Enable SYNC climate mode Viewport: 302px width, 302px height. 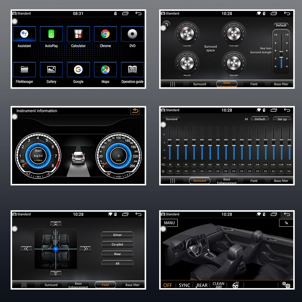(x=184, y=285)
